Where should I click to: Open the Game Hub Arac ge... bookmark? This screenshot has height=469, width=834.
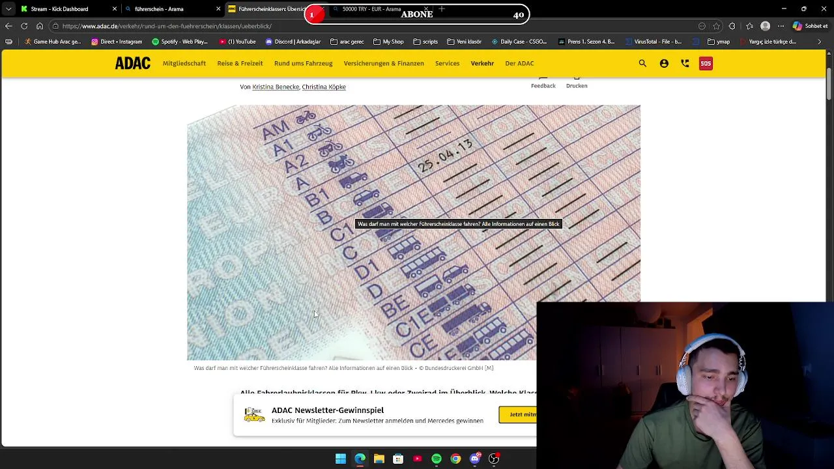pos(53,42)
